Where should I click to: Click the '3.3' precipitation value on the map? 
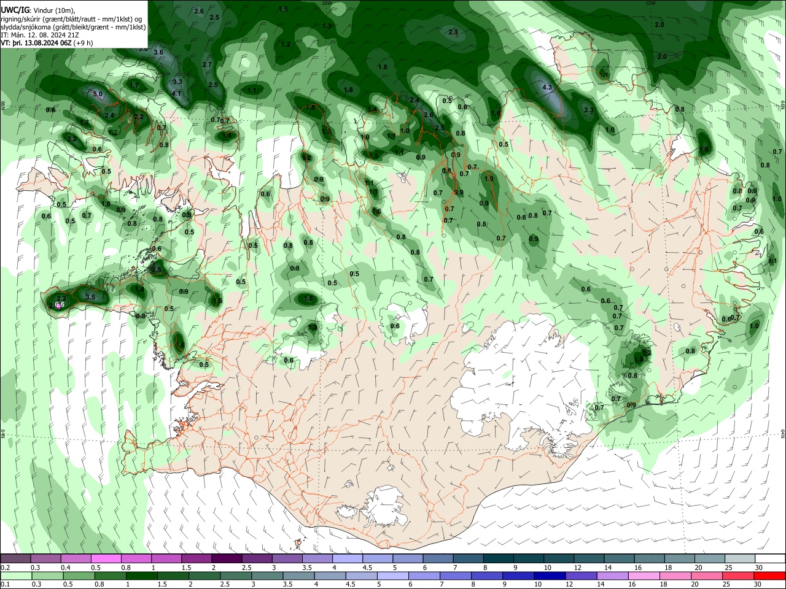[177, 81]
